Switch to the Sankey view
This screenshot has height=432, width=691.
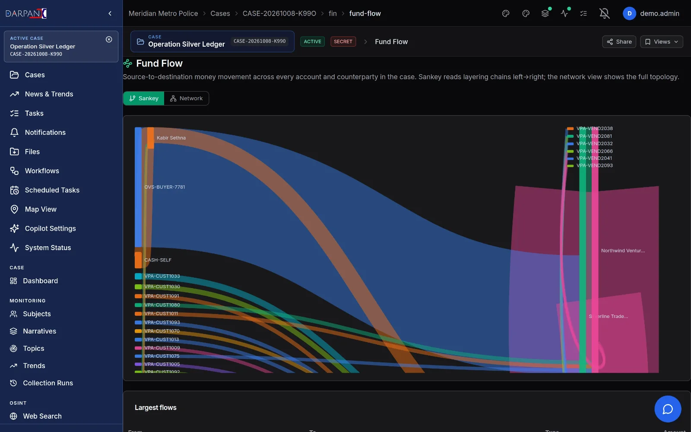[x=144, y=98]
